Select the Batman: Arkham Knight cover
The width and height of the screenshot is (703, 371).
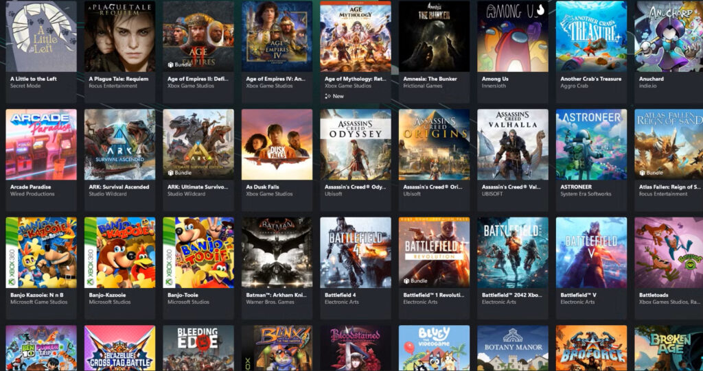point(277,252)
